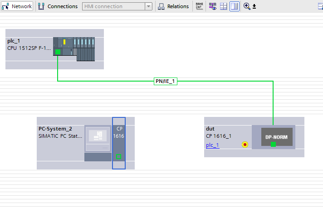Open the plc_1 link on dut
Screen dimensions: 323x208
point(212,145)
